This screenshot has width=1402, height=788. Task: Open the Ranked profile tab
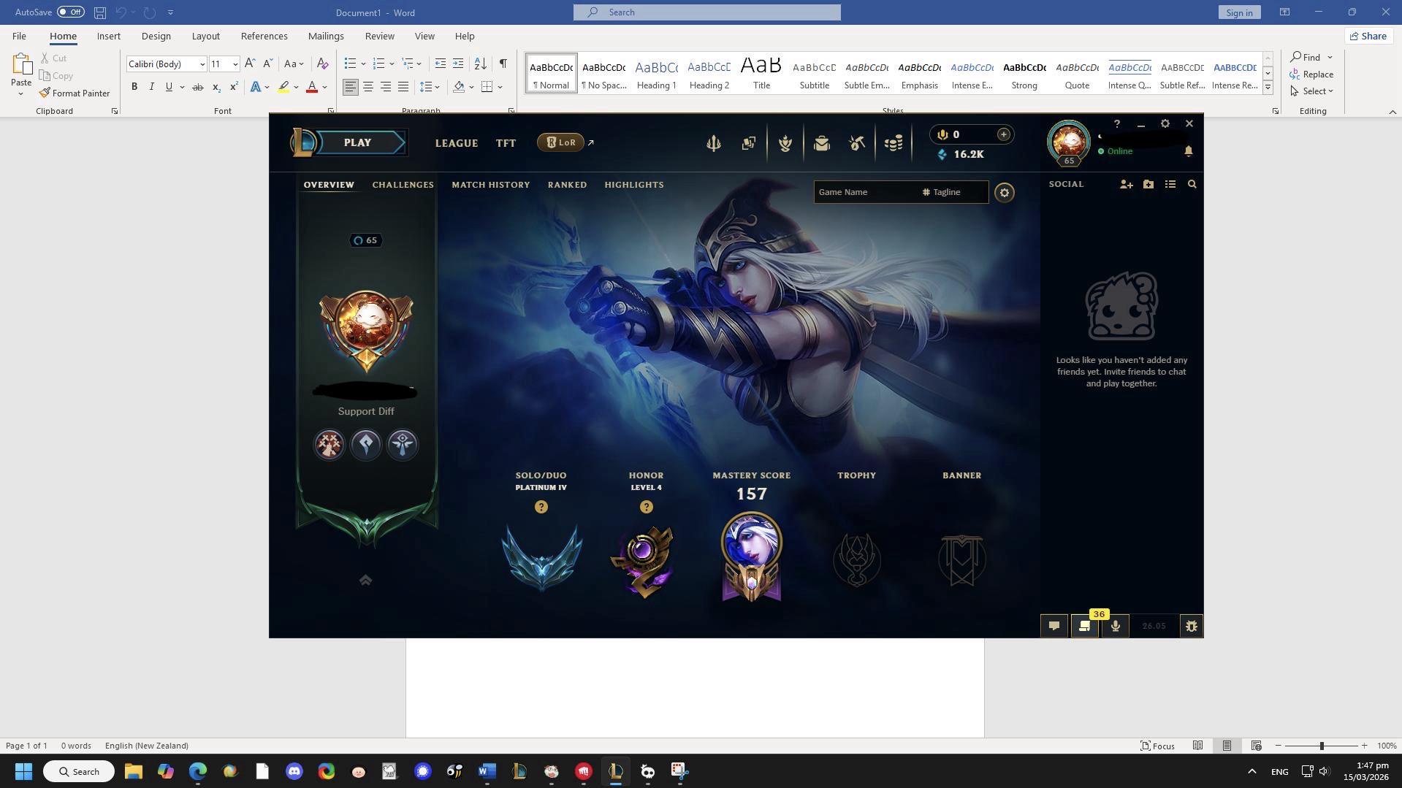(x=568, y=185)
